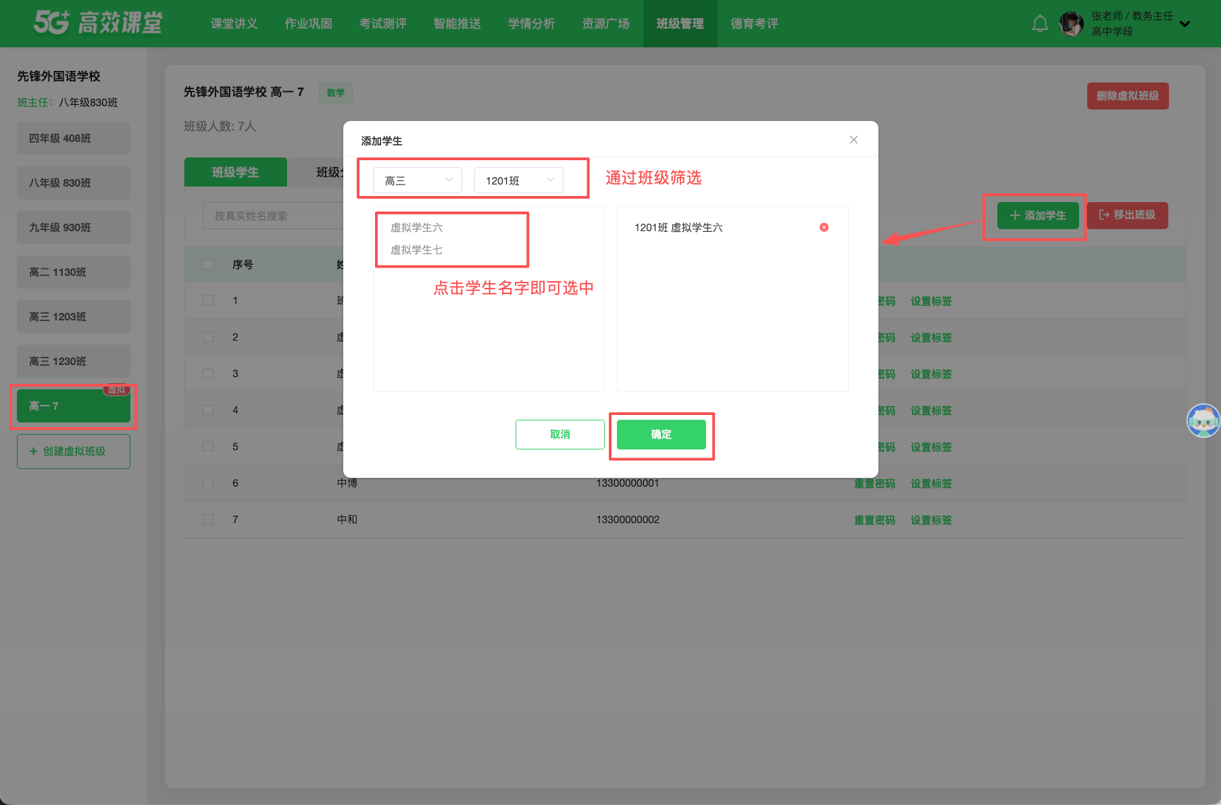Image resolution: width=1221 pixels, height=805 pixels.
Task: Toggle the select-all header checkbox
Action: point(208,264)
